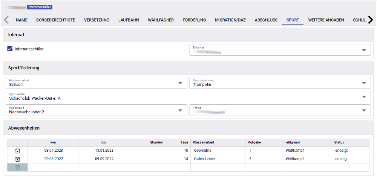This screenshot has height=177, width=377.
Task: Switch to the Sorgeberechtigte tab
Action: [x=56, y=20]
